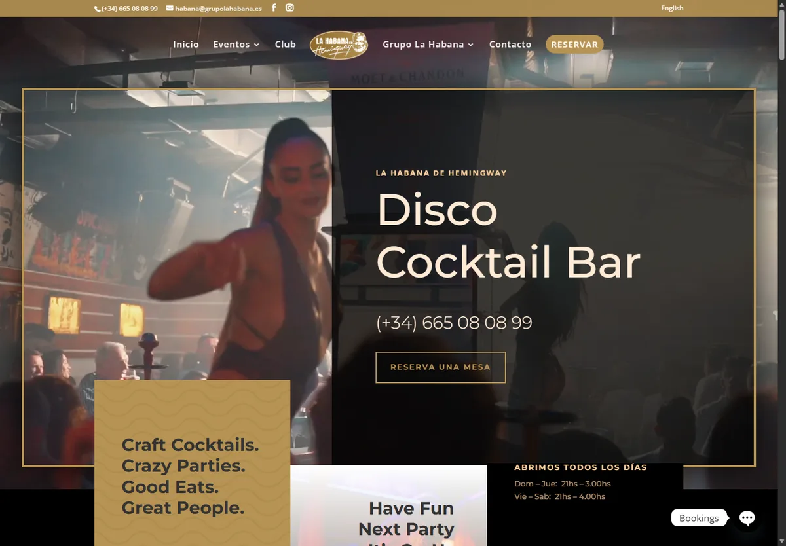Open the Instagram icon in top bar
This screenshot has width=786, height=546.
(x=290, y=8)
